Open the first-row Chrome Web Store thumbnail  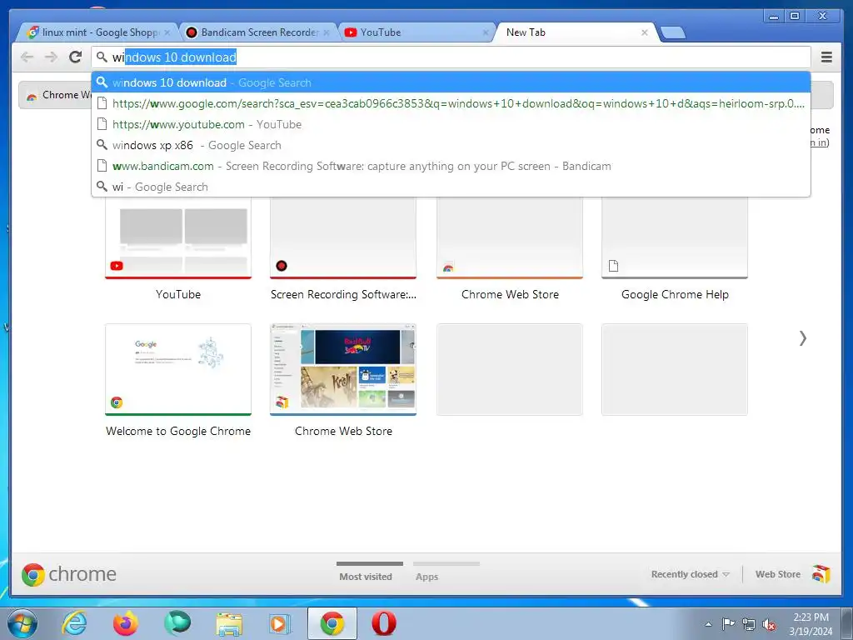[510, 237]
